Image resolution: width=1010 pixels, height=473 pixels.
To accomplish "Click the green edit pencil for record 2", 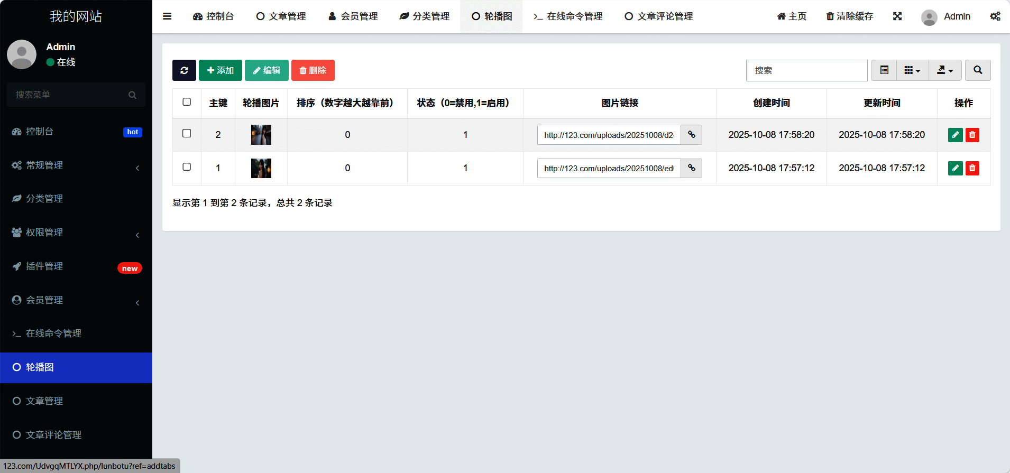I will coord(955,135).
